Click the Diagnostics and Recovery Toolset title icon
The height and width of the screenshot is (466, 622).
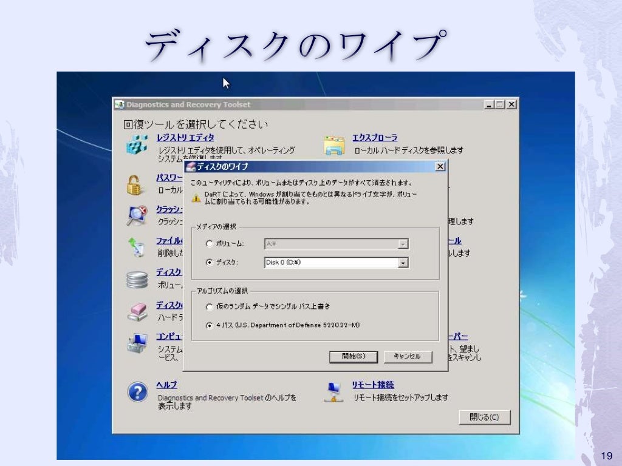point(120,104)
